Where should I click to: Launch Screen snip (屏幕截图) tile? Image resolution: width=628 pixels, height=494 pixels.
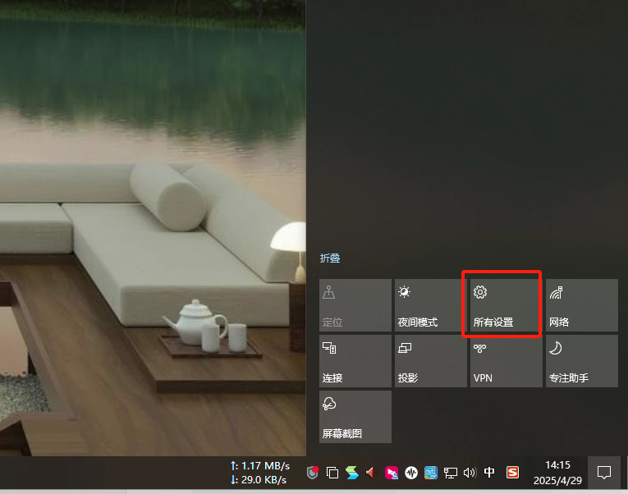point(355,417)
